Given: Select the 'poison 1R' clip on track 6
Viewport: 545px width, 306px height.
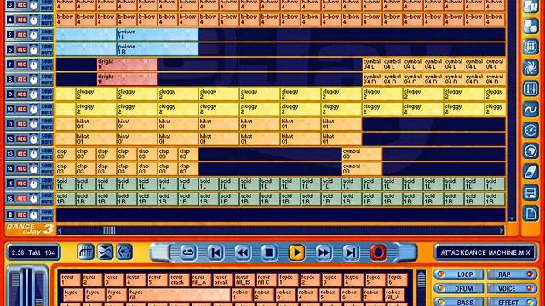Looking at the screenshot, I should [157, 49].
